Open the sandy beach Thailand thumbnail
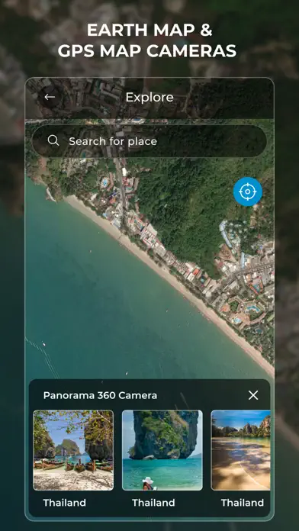Image resolution: width=299 pixels, height=531 pixels. point(241,450)
